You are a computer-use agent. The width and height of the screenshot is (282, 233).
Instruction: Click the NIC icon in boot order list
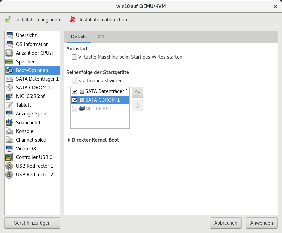point(82,109)
